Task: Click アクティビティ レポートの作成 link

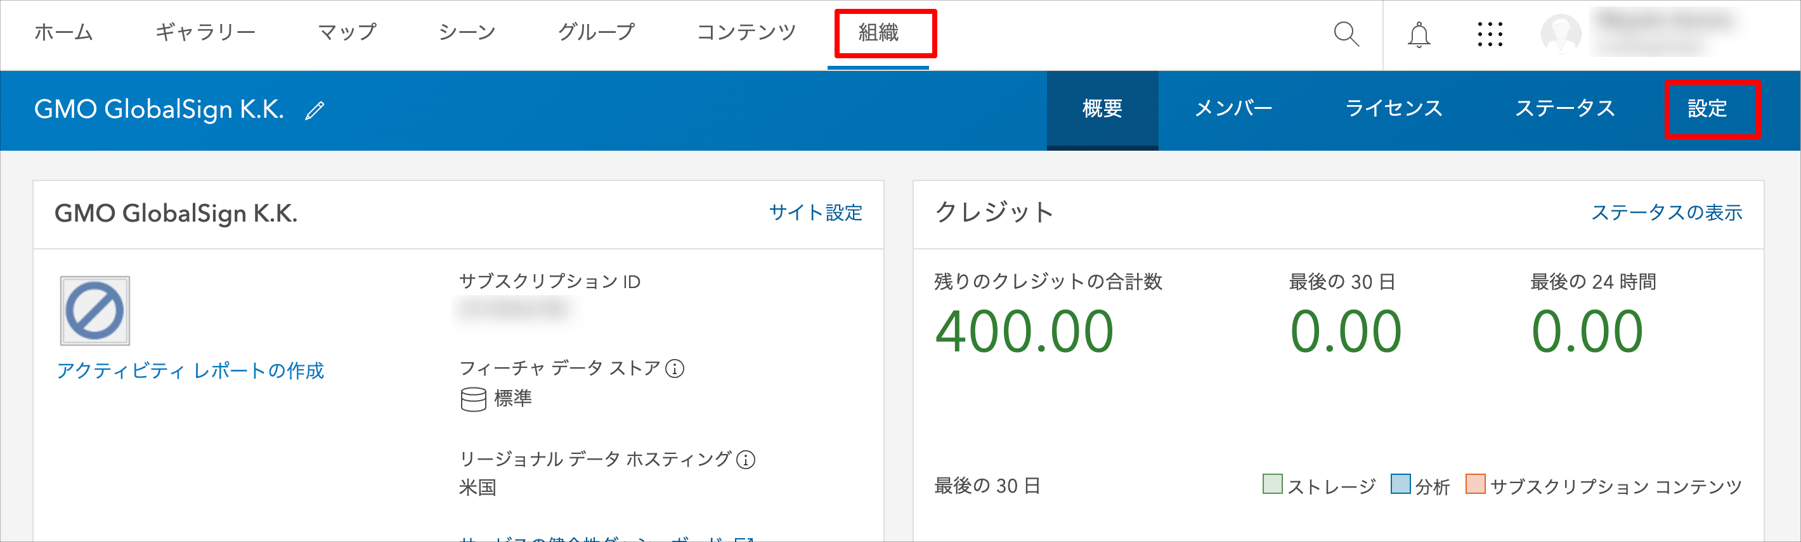Action: (190, 371)
